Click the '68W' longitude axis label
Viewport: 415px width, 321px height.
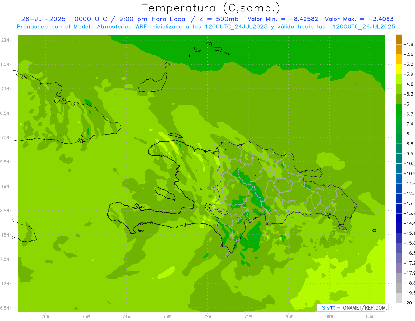(370, 316)
